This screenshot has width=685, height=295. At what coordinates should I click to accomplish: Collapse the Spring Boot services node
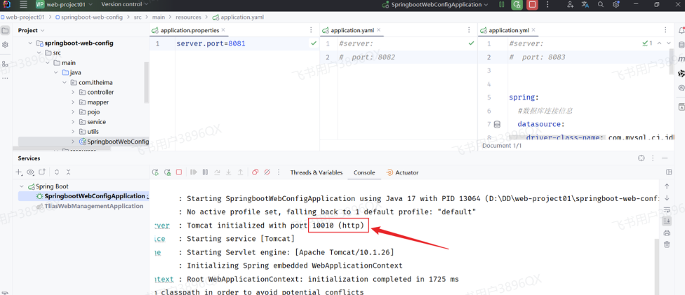coord(22,186)
